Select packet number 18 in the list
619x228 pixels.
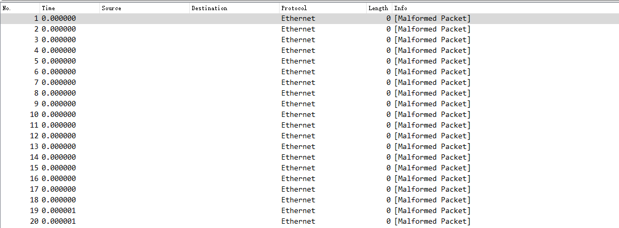point(309,200)
